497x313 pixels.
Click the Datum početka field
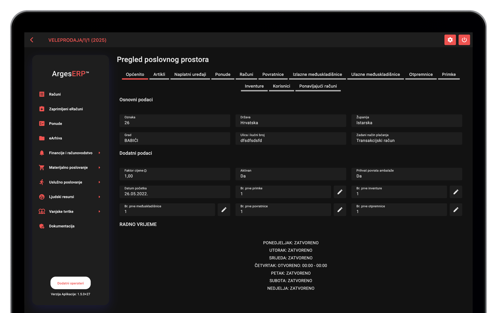point(175,192)
